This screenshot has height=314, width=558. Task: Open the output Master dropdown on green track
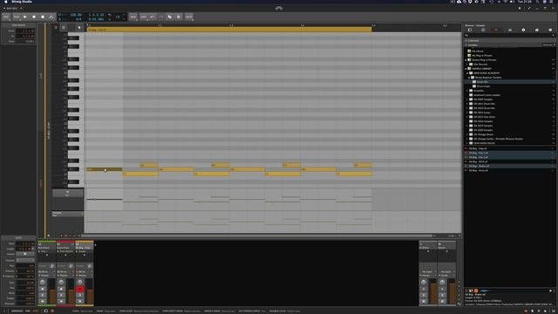coord(47,276)
